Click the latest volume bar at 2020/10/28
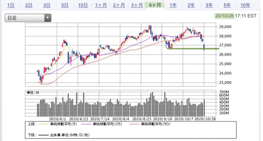Image resolution: width=263 pixels, height=141 pixels. pos(204,108)
